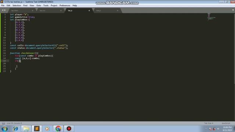Click Line 19, Column 9 status text
The image size is (235, 132).
coord(14,123)
